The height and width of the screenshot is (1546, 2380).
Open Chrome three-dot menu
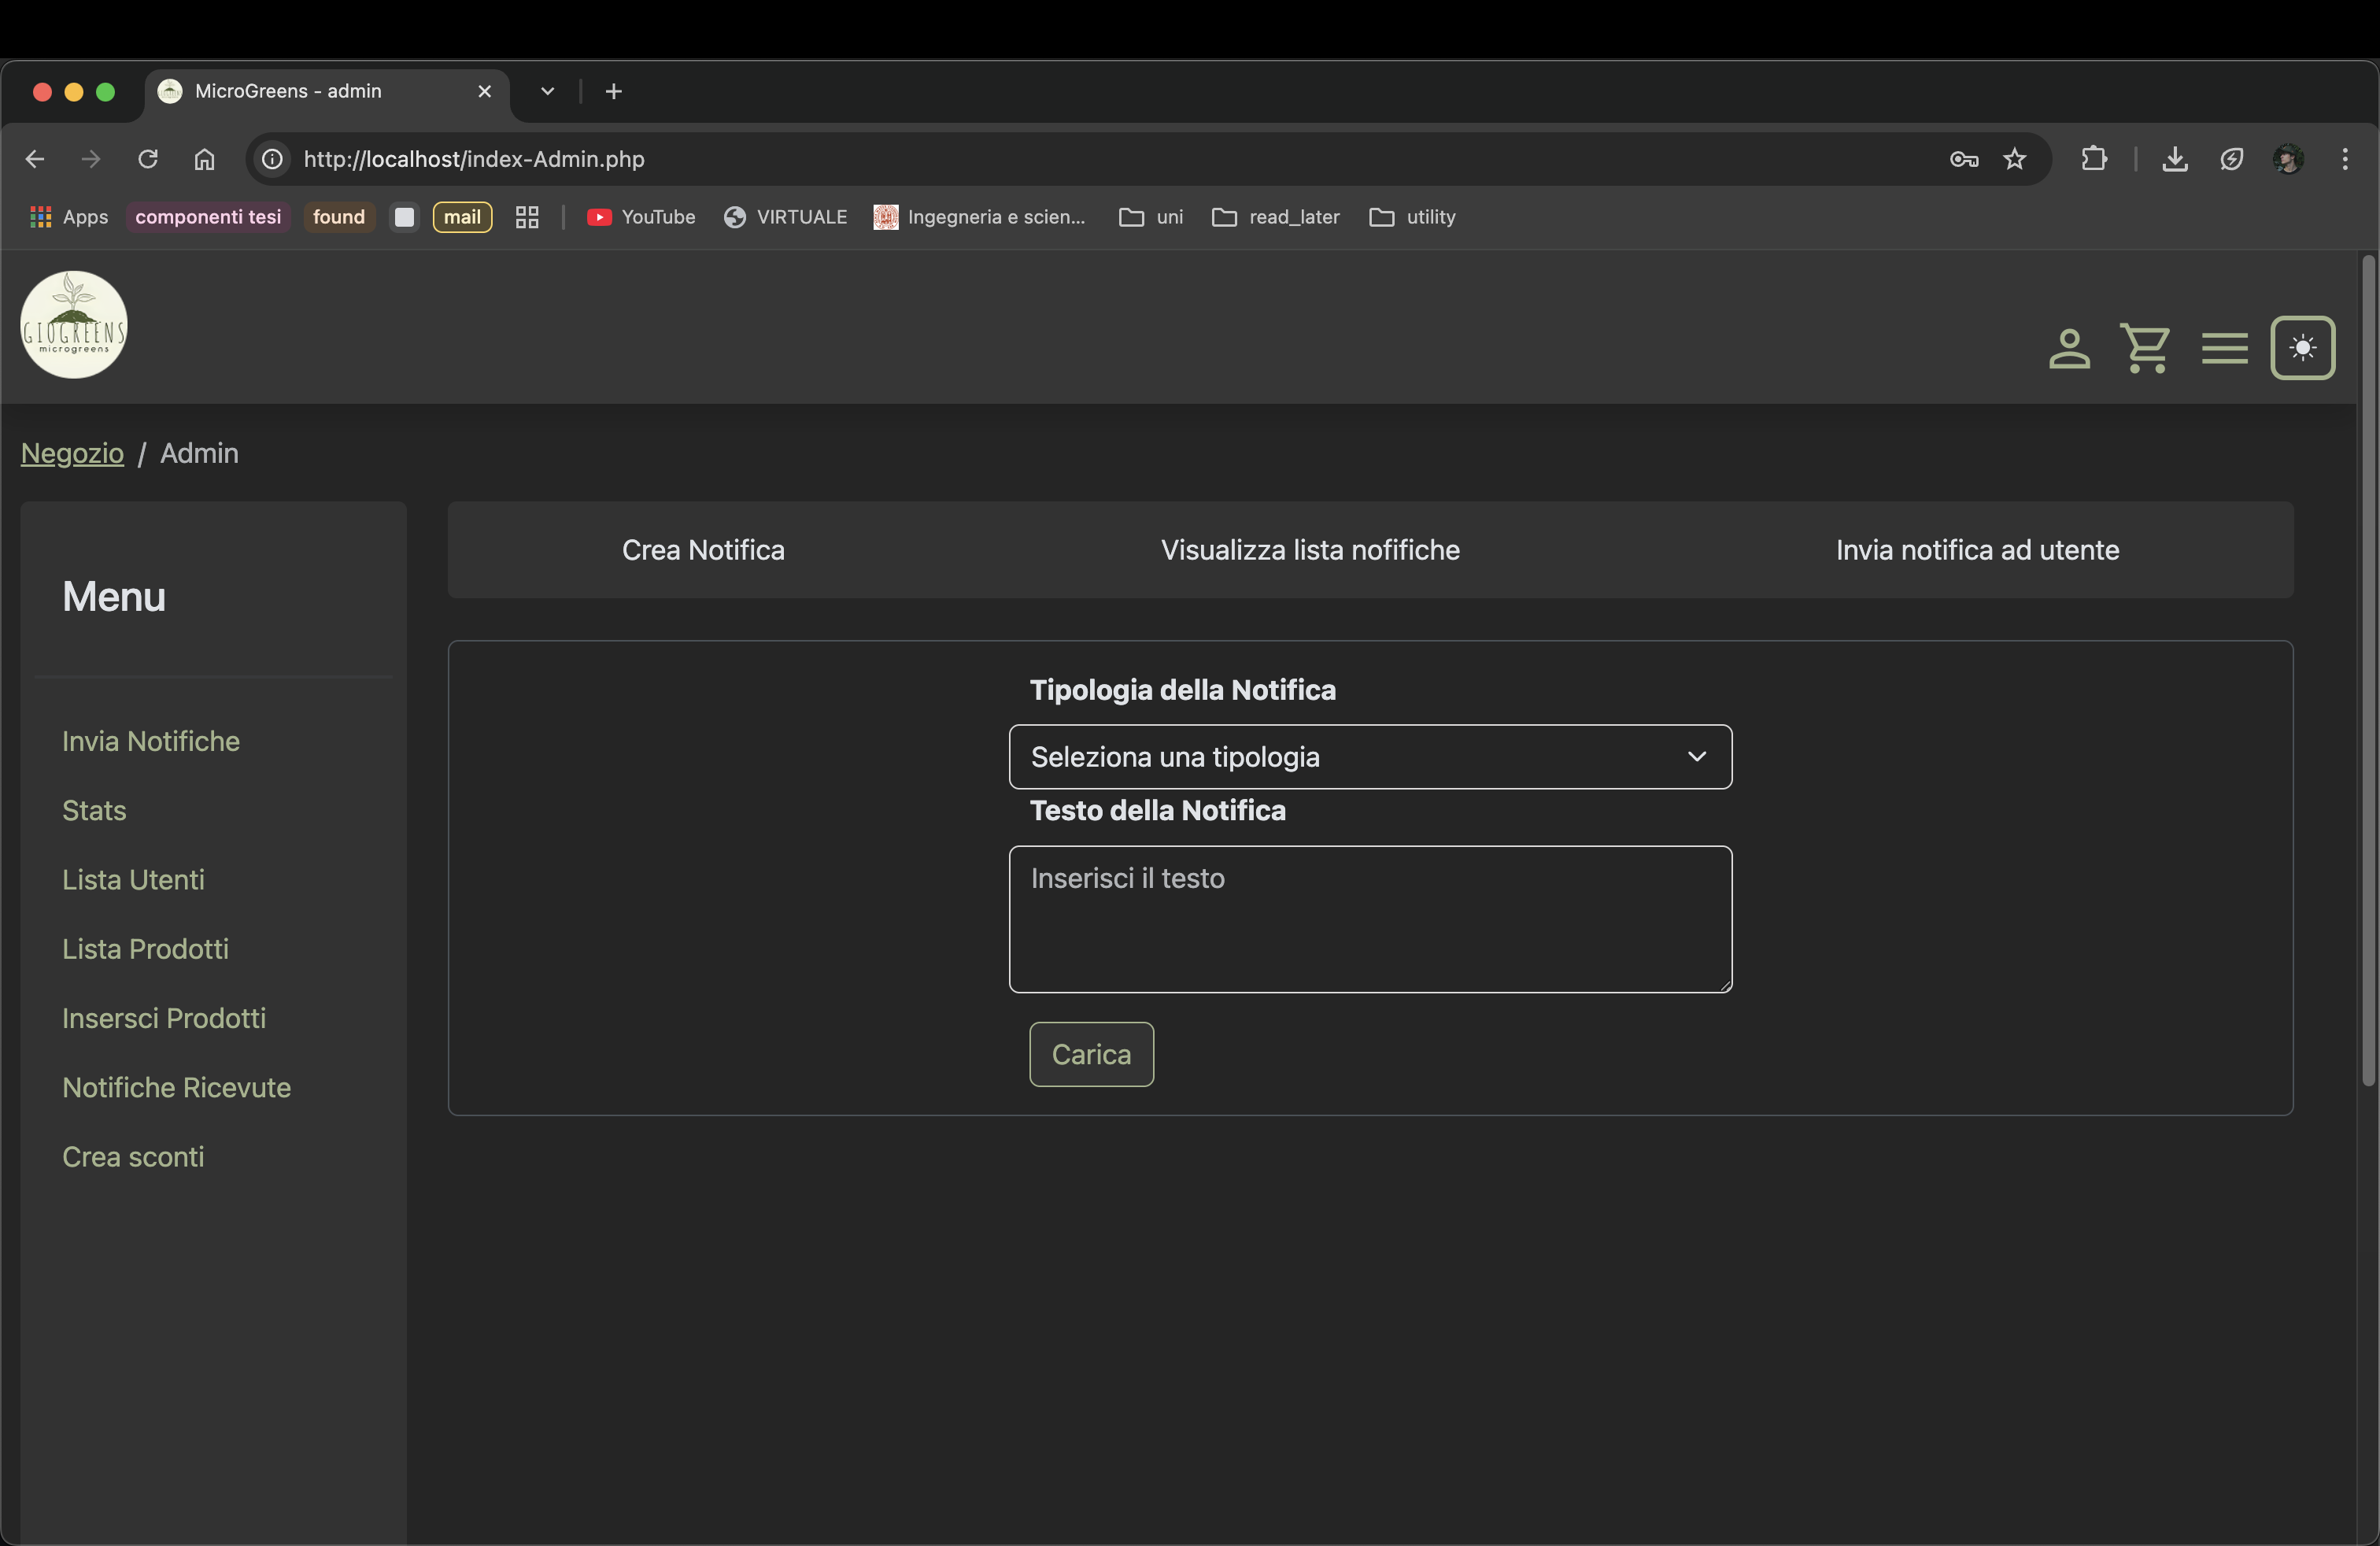click(x=2344, y=159)
